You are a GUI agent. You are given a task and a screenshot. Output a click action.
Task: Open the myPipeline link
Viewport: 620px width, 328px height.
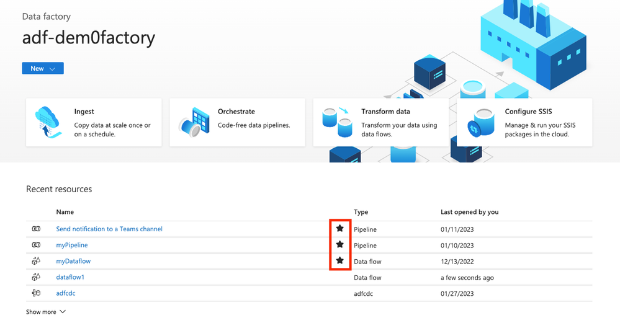pos(72,245)
